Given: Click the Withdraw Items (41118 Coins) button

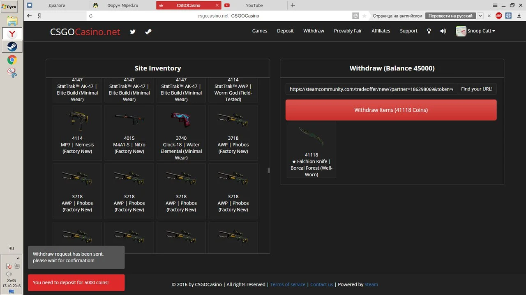Looking at the screenshot, I should 391,110.
